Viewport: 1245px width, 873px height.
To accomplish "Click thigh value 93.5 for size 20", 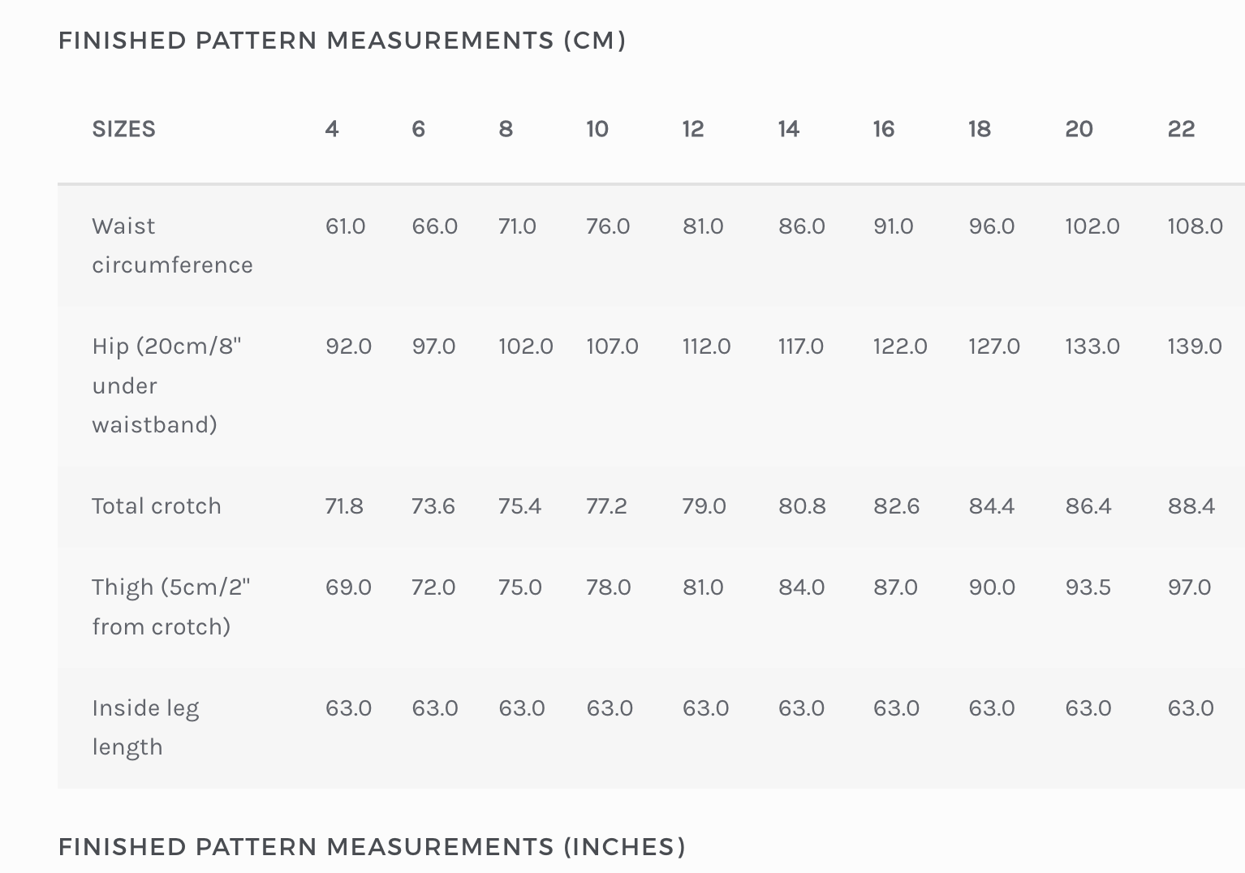I will 1088,587.
